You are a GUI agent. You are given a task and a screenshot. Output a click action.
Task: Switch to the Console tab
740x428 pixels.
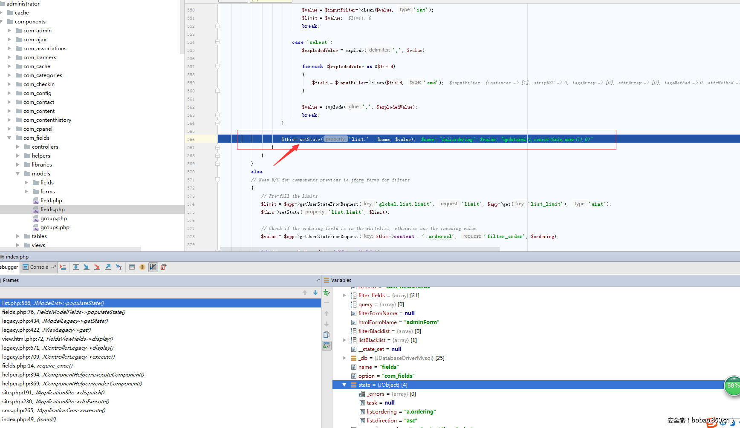click(39, 267)
